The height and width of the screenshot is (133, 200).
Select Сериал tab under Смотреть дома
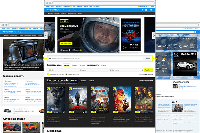(74, 65)
